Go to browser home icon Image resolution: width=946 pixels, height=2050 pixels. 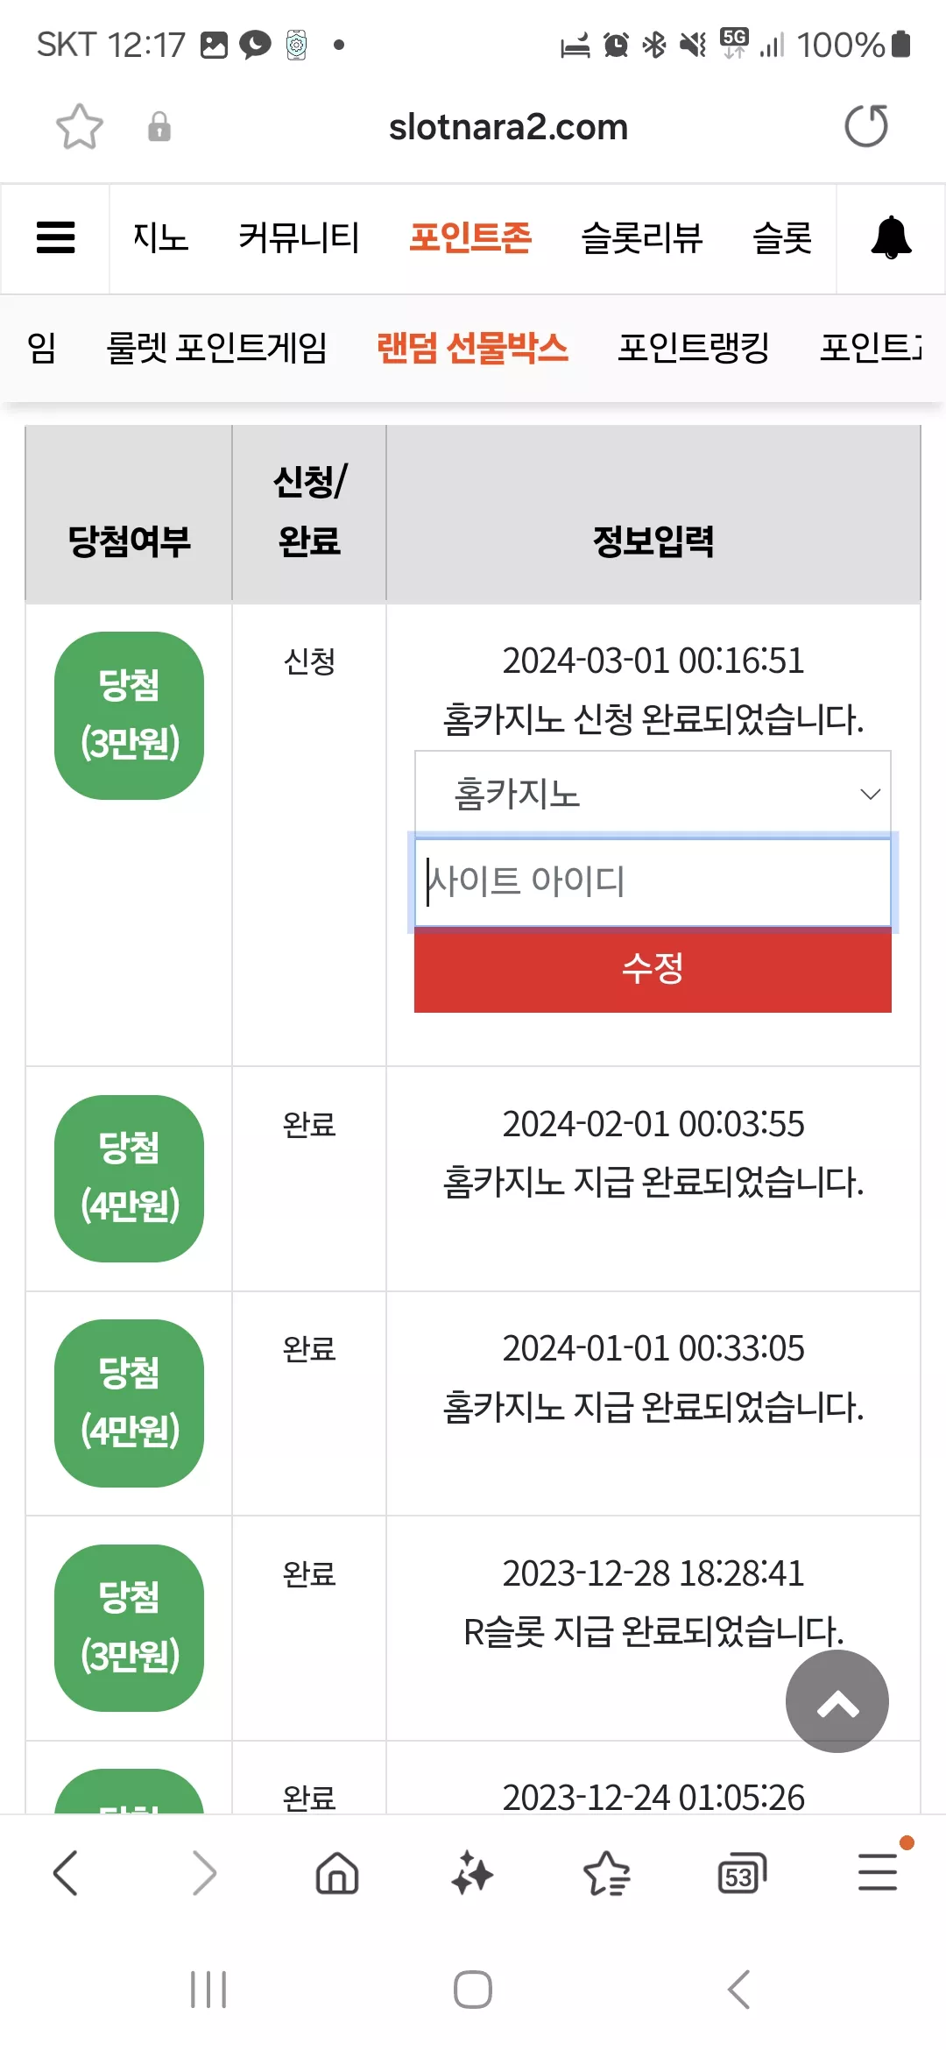point(337,1873)
